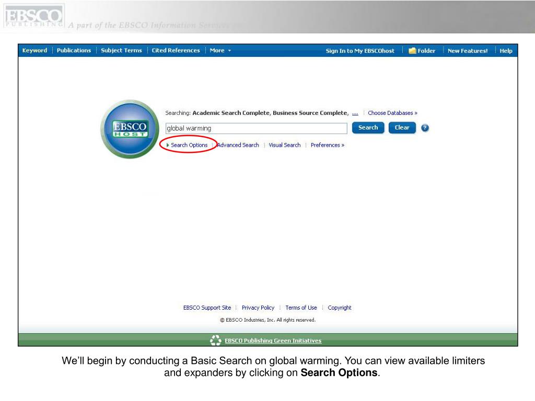This screenshot has height=401, width=535.
Task: Focus the search box containing global warming
Action: point(256,128)
